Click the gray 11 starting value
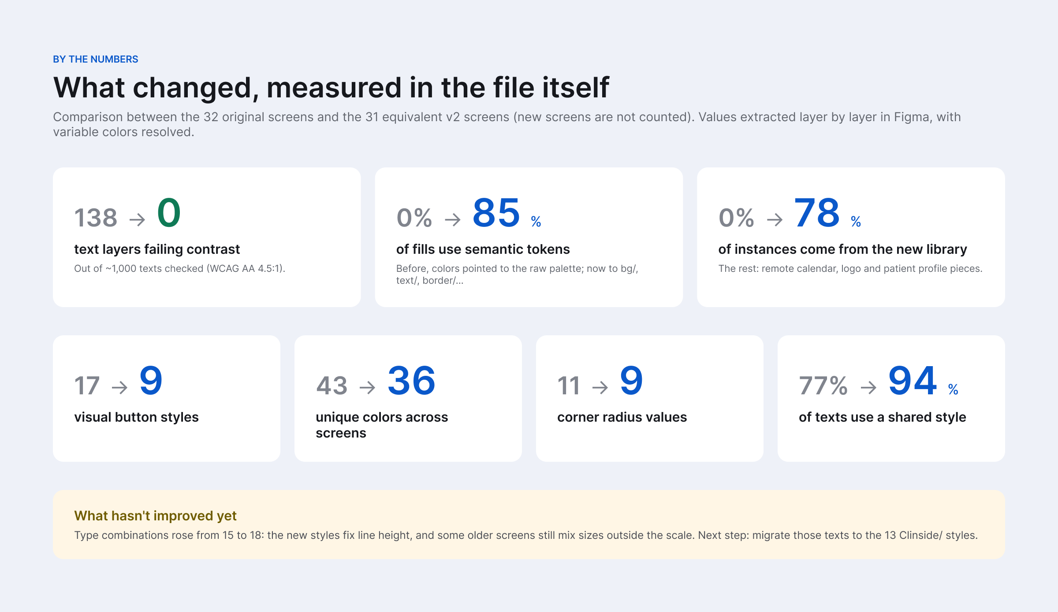Screen dimensions: 1058x612 pos(568,386)
